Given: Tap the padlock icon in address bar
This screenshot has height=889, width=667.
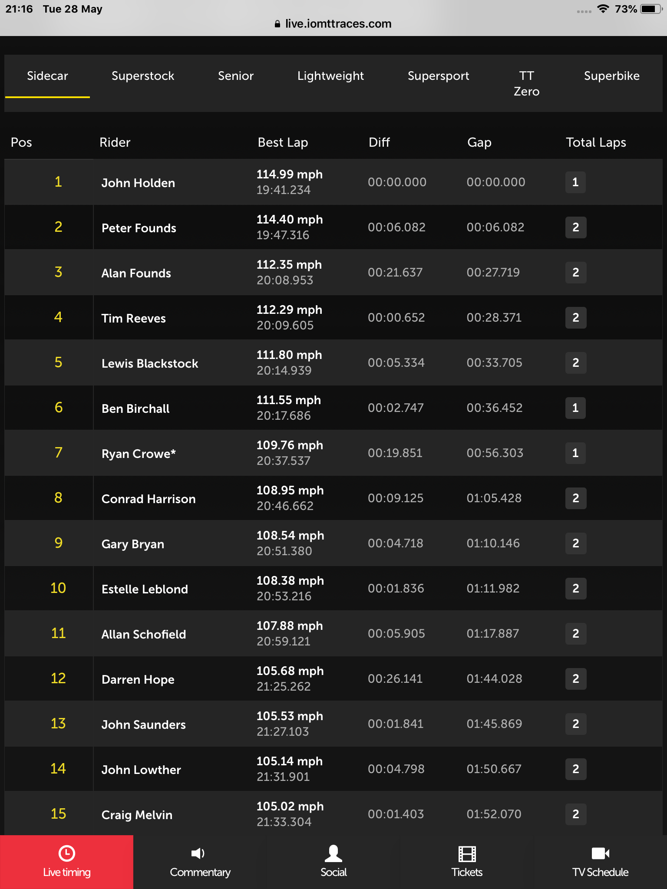Looking at the screenshot, I should click(x=277, y=24).
